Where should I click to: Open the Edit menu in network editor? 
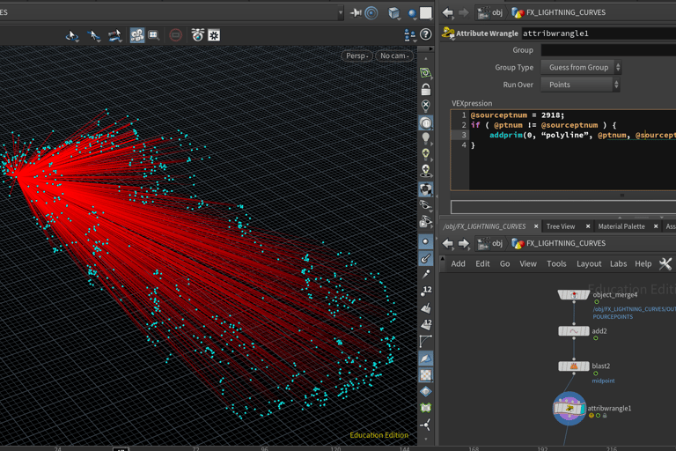(482, 263)
